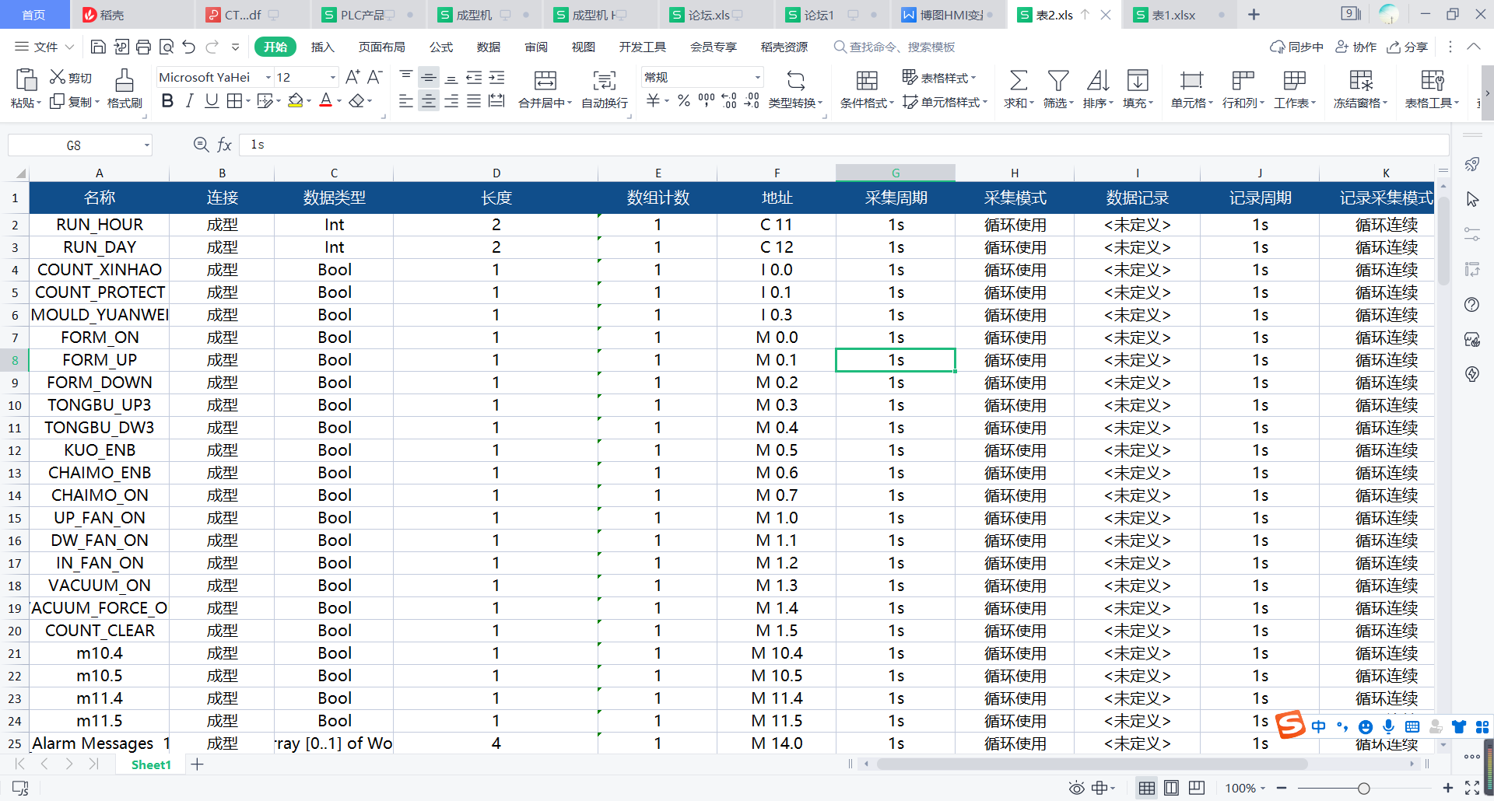This screenshot has width=1494, height=801.
Task: Toggle horizontal center alignment
Action: tap(428, 101)
